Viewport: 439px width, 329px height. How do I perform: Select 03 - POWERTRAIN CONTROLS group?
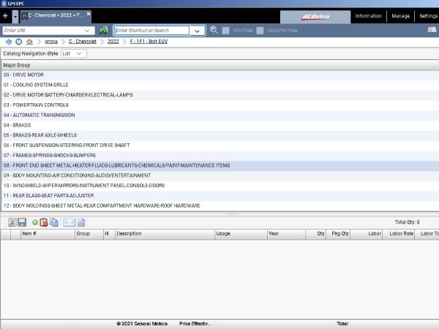[220, 105]
